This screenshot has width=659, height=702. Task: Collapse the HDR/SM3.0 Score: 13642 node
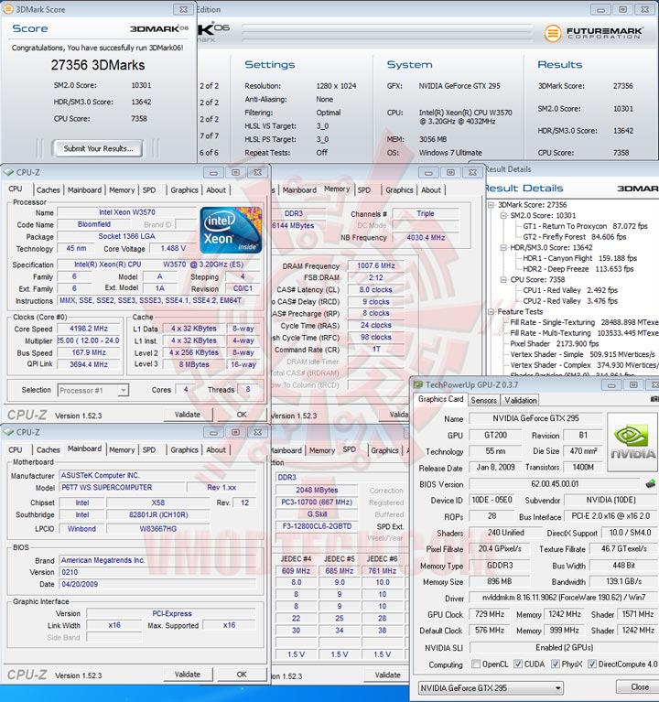point(503,247)
